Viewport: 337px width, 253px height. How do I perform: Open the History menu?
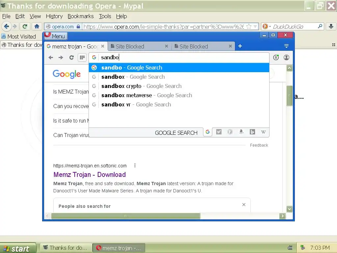54,16
